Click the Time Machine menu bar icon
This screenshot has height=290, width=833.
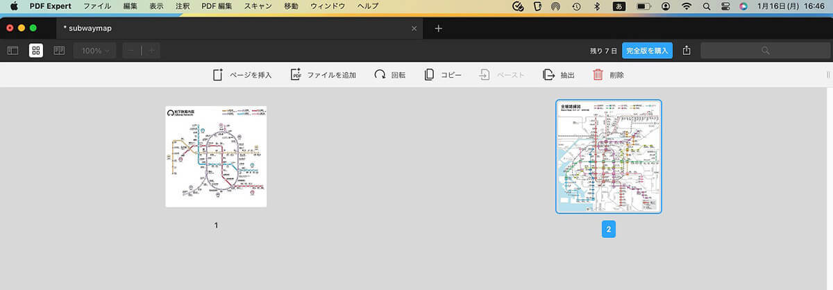point(576,6)
